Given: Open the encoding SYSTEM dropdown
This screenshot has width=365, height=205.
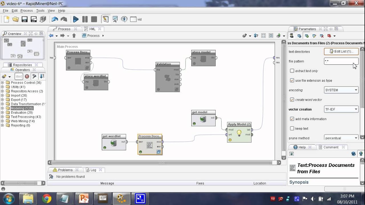Looking at the screenshot, I should click(x=341, y=90).
